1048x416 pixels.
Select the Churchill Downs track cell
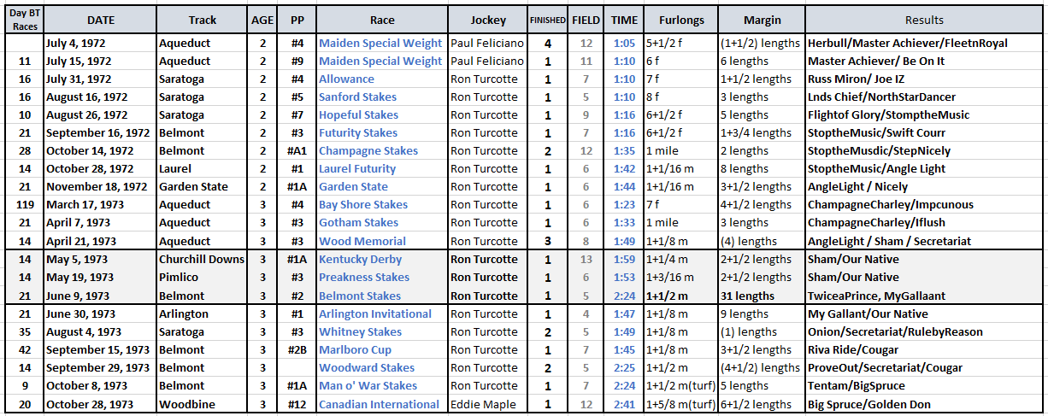[203, 259]
